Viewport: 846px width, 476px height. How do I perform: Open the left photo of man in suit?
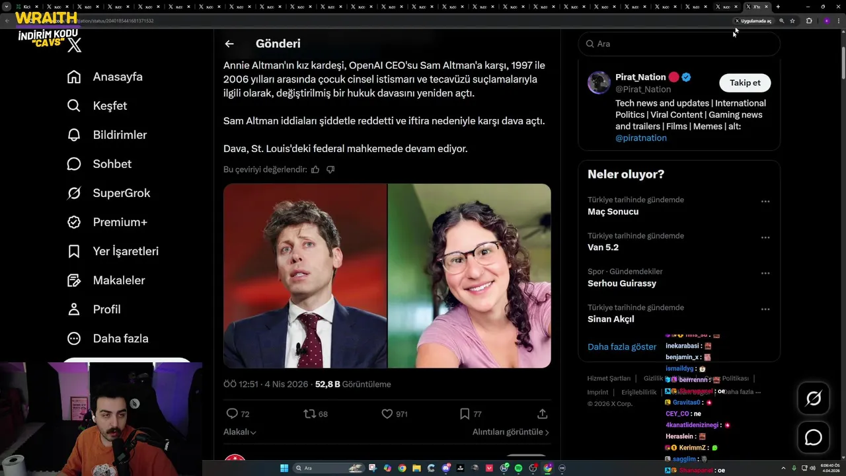pyautogui.click(x=305, y=276)
